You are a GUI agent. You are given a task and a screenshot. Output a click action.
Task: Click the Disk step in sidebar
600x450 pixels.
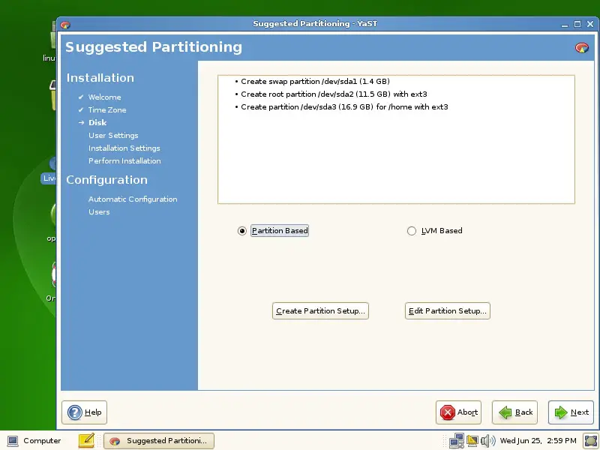97,122
